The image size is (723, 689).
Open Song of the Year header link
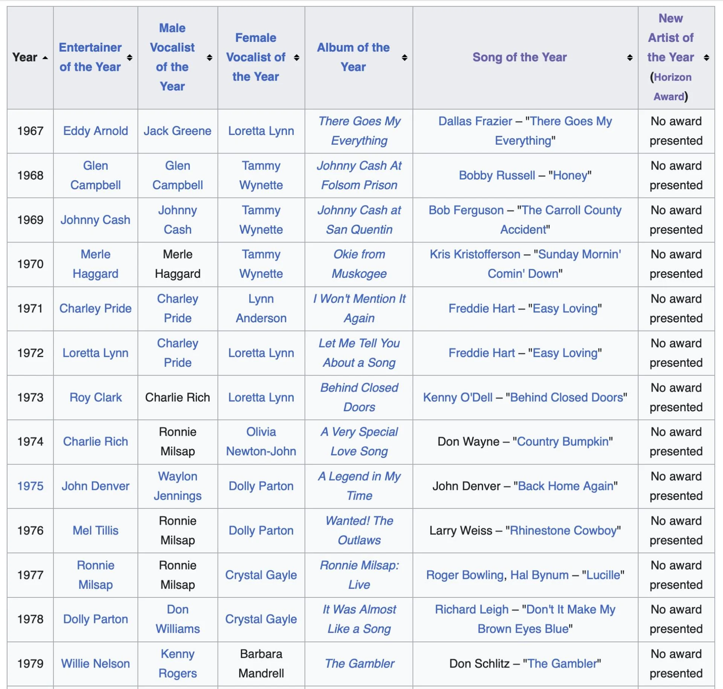point(519,57)
